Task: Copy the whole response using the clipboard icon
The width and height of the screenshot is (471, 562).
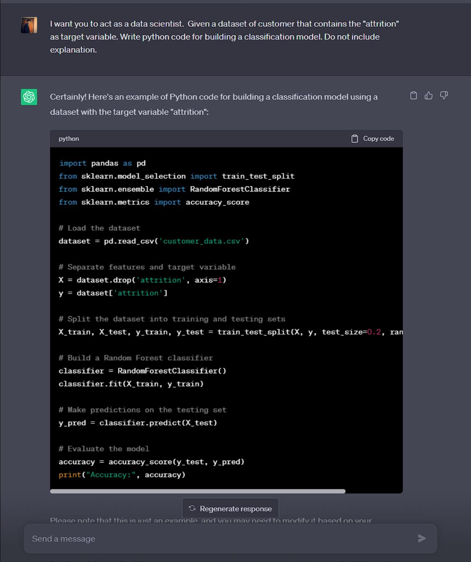Action: (x=413, y=96)
